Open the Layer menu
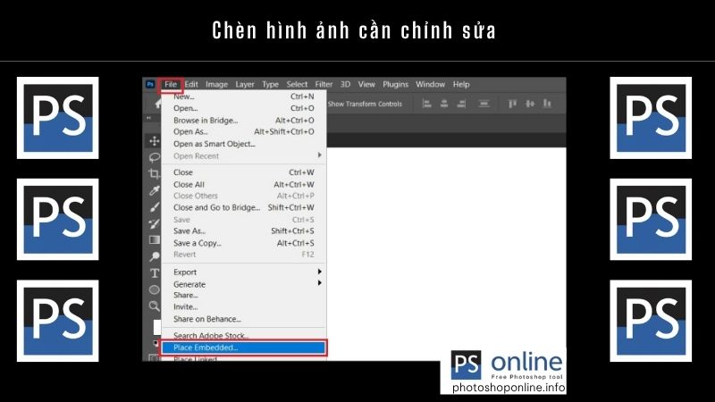Screen dimensions: 715x402 pos(245,84)
